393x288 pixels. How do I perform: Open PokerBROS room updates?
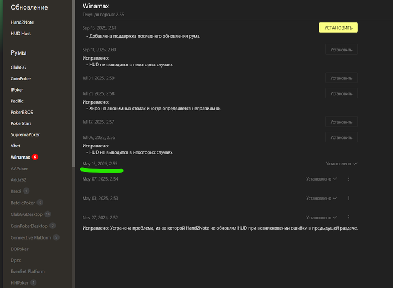click(x=22, y=112)
